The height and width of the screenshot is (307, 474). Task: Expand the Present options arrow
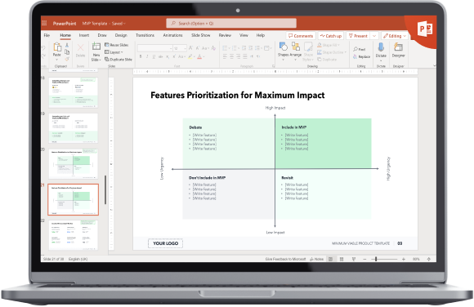point(374,36)
